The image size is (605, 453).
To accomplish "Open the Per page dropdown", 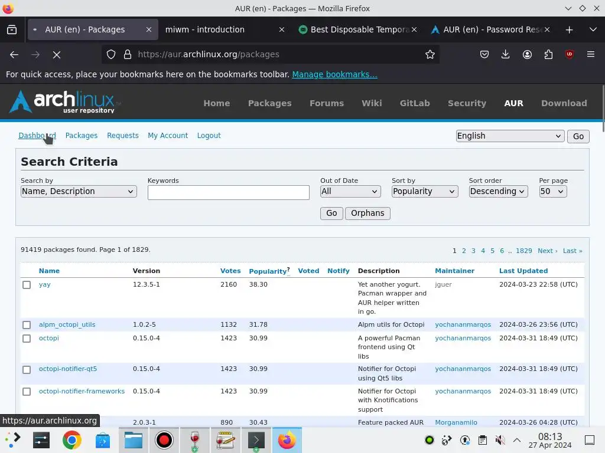I will click(x=553, y=192).
